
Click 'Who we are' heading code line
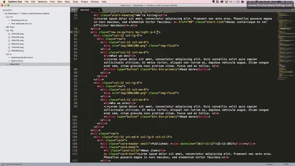[120, 103]
